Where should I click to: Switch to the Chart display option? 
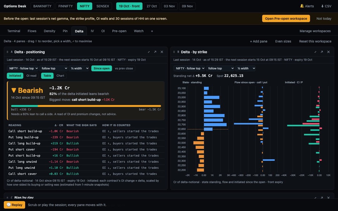tap(60, 76)
